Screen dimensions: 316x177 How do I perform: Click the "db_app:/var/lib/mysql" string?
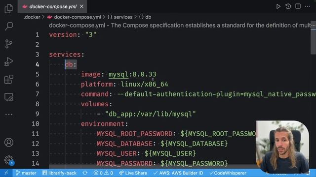pyautogui.click(x=150, y=114)
